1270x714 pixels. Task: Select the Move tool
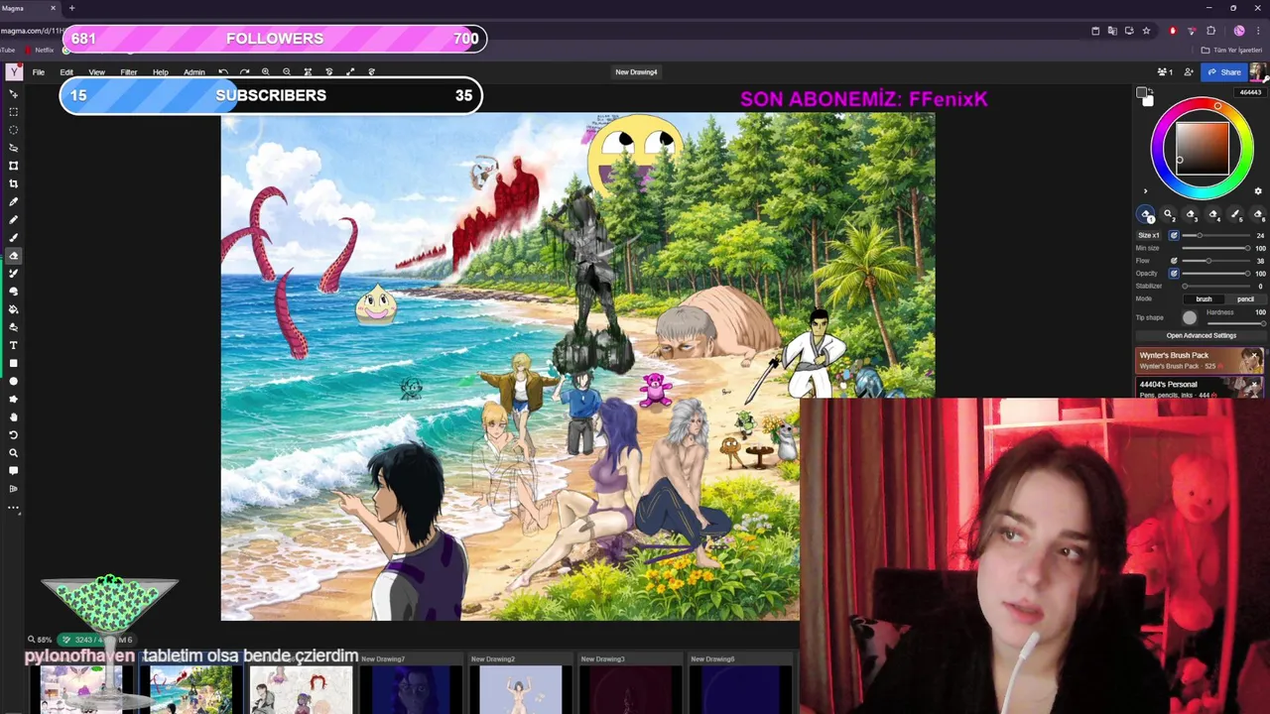(14, 94)
